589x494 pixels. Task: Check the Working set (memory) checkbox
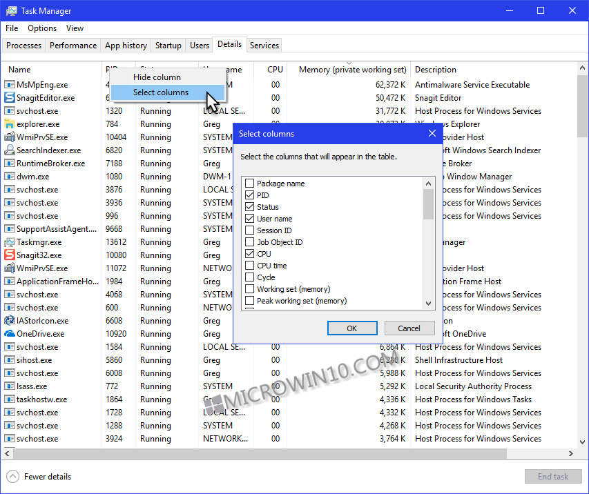coord(249,289)
